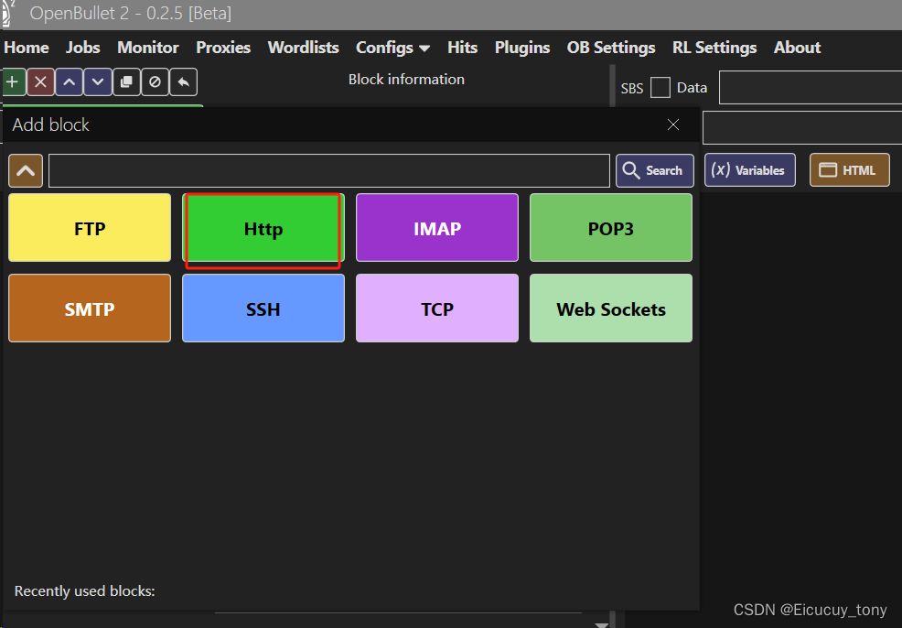Select the FTP block category
Image resolution: width=902 pixels, height=628 pixels.
(x=90, y=228)
